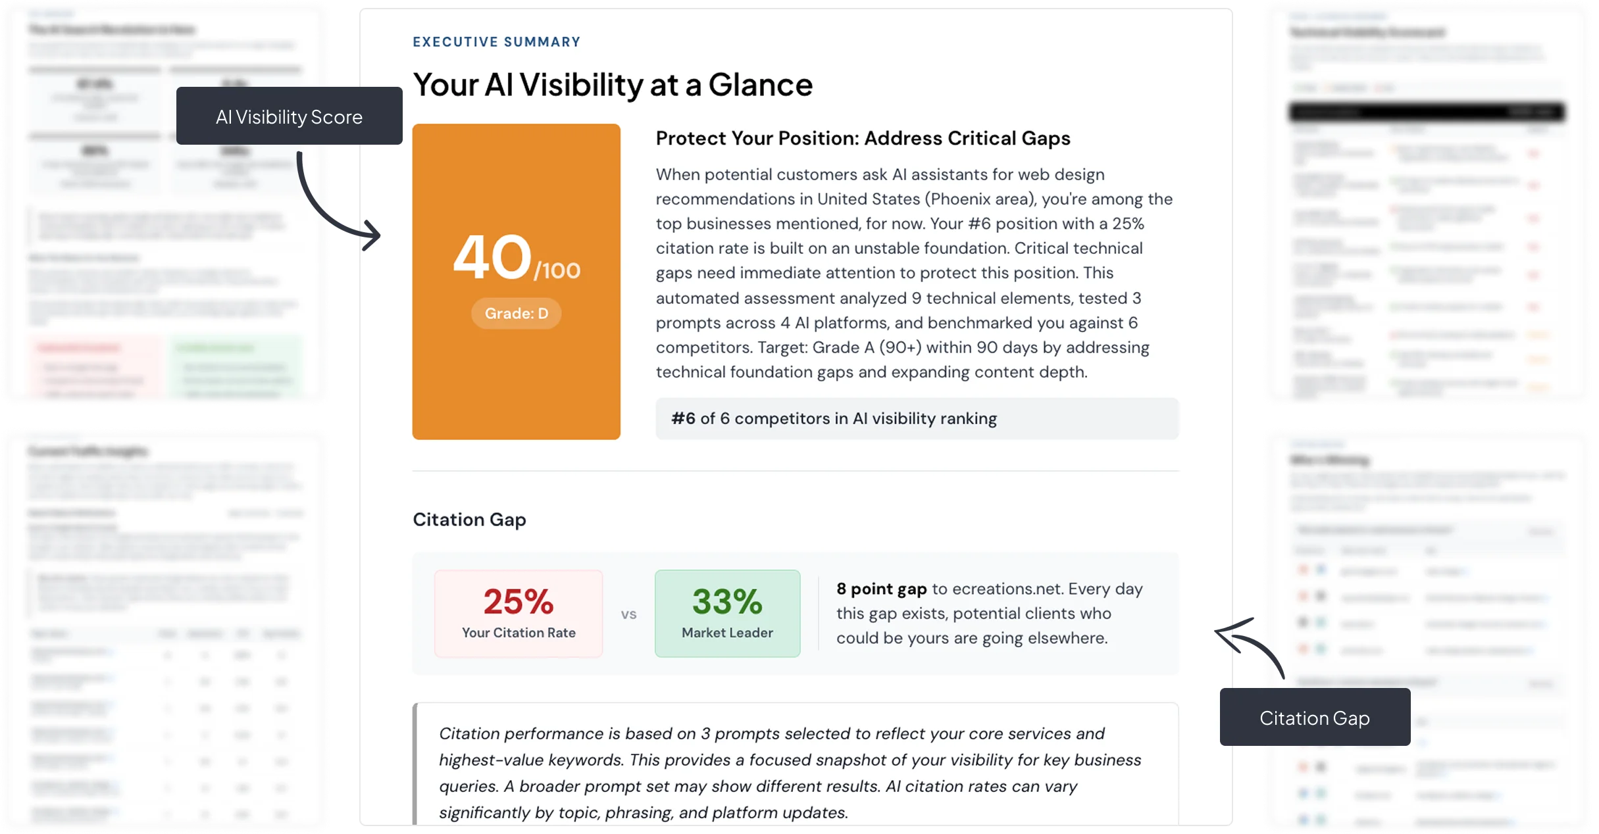Image resolution: width=1599 pixels, height=834 pixels.
Task: Open the blurred bottom-left traffic insights thumbnail
Action: pos(166,630)
